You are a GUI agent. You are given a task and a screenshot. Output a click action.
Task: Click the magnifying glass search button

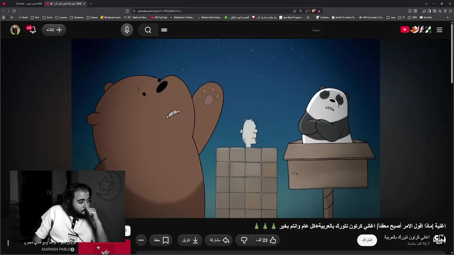(x=148, y=30)
